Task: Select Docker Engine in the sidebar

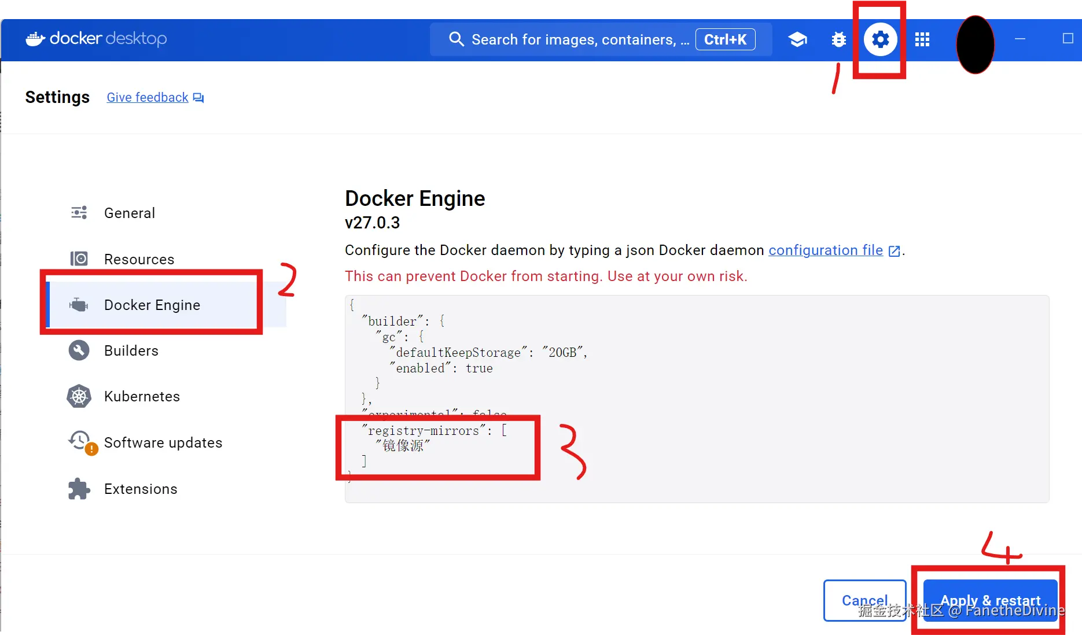Action: [152, 305]
